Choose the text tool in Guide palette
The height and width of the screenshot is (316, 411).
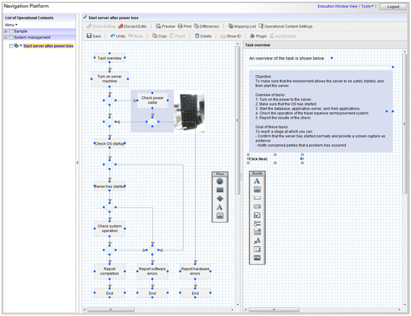pyautogui.click(x=257, y=181)
